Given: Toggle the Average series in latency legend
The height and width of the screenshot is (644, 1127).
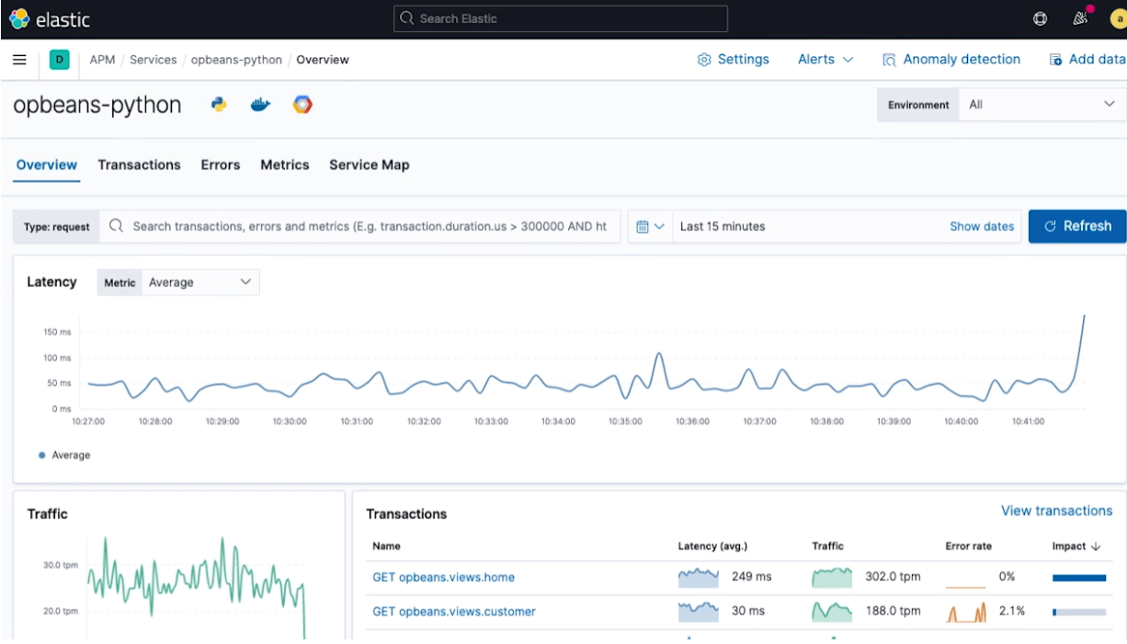Looking at the screenshot, I should coord(70,455).
